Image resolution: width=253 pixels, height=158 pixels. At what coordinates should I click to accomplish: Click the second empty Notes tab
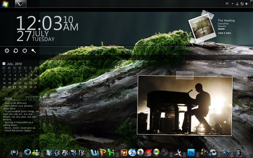34,98
